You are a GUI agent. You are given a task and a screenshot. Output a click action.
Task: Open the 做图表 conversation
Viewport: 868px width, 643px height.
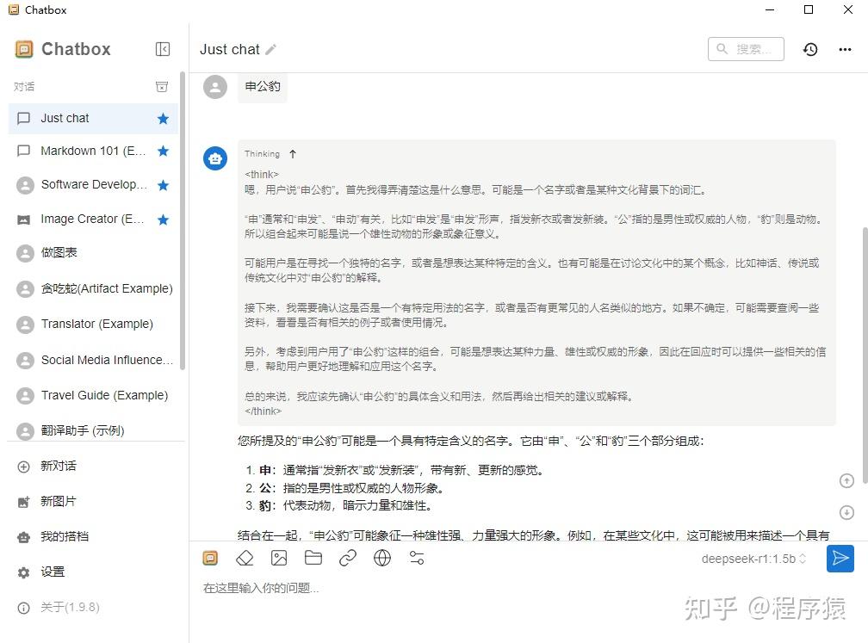pos(93,253)
